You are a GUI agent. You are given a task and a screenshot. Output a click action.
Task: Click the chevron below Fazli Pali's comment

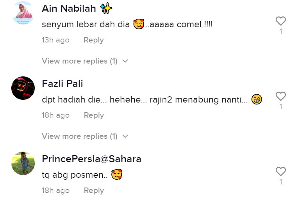tap(125, 136)
